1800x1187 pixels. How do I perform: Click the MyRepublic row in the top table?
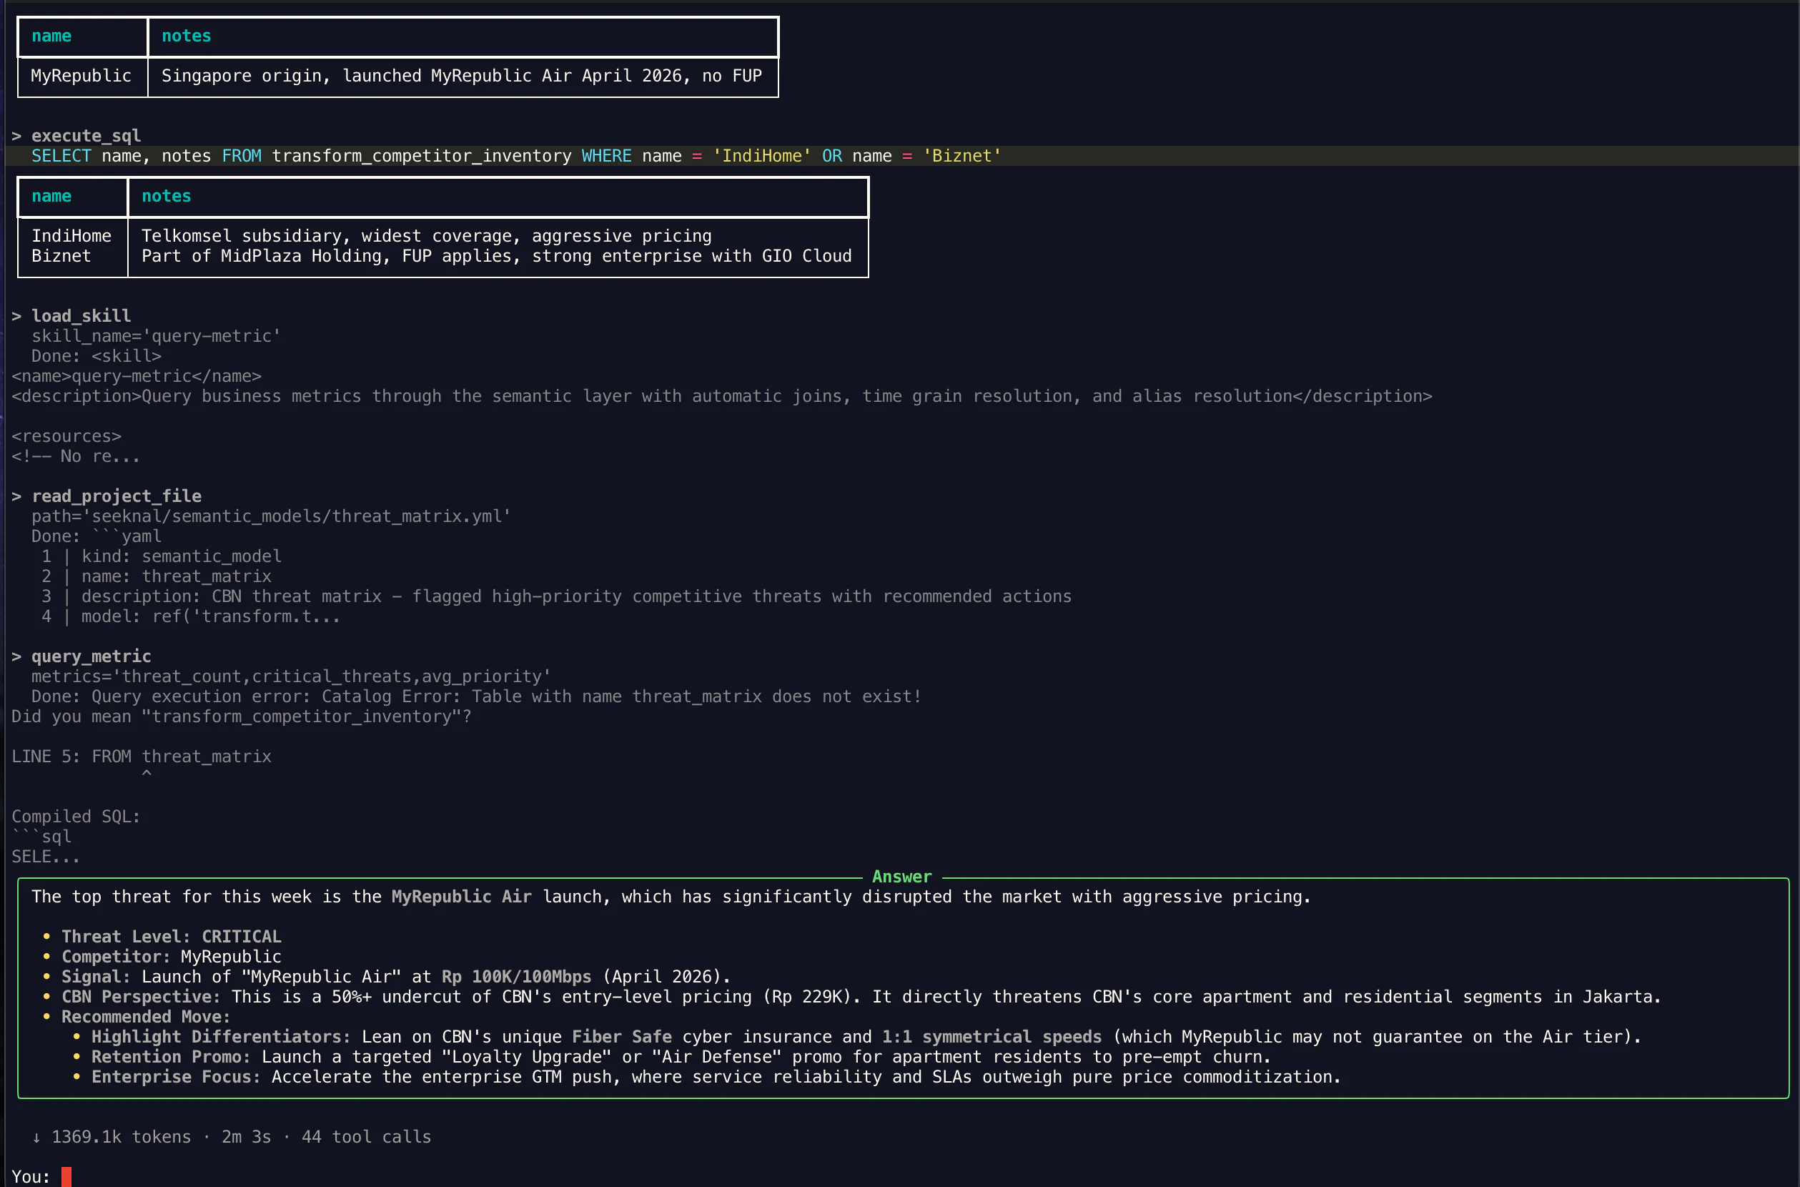81,76
